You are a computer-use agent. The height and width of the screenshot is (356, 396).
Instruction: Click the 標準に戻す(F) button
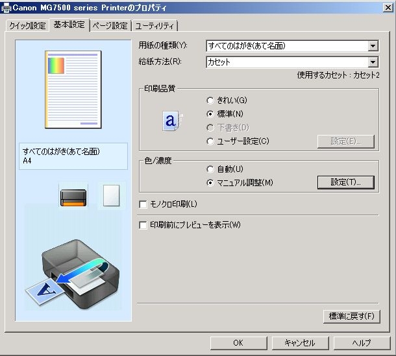point(352,316)
